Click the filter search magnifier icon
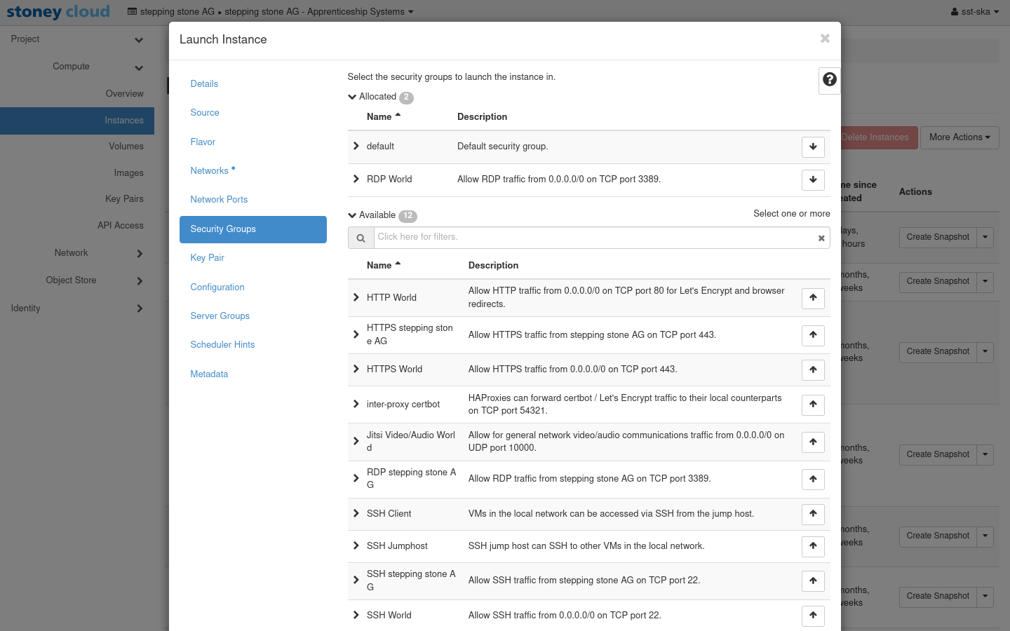The width and height of the screenshot is (1010, 631). click(x=361, y=238)
